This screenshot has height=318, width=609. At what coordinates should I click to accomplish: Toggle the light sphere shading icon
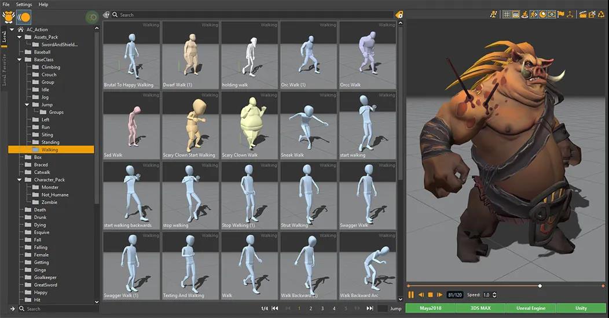542,14
